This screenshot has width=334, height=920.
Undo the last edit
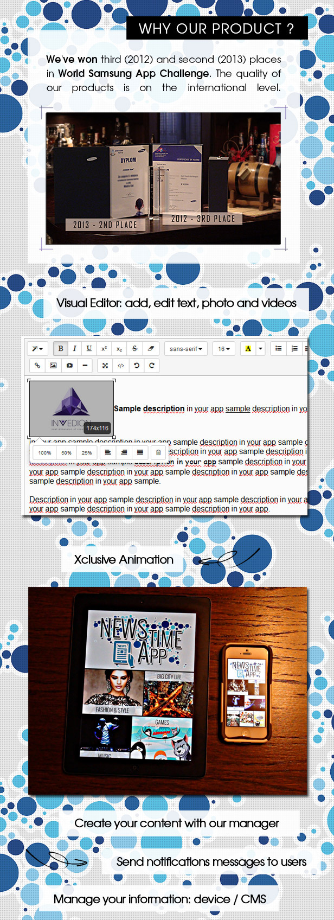coord(137,366)
